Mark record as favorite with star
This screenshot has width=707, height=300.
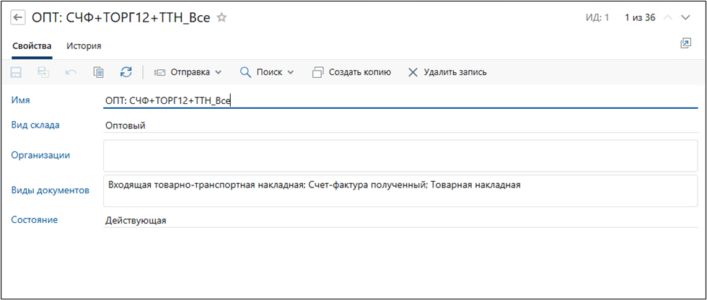tap(222, 18)
